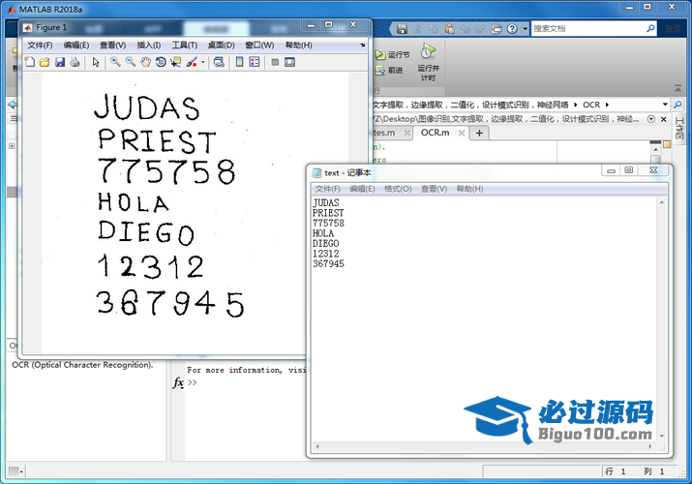The height and width of the screenshot is (484, 692).
Task: Click the 搜索文档 search field
Action: 588,29
